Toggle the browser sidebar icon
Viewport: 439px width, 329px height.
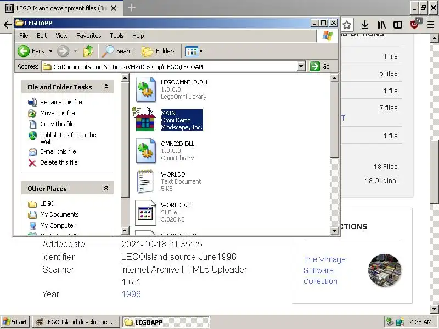397,25
